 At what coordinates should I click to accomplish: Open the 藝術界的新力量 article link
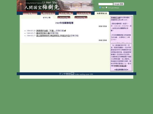pyautogui.click(x=43, y=33)
